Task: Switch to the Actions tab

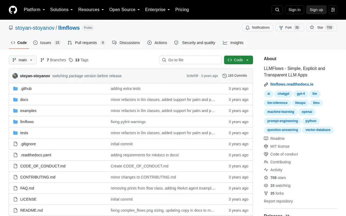Action: click(157, 43)
